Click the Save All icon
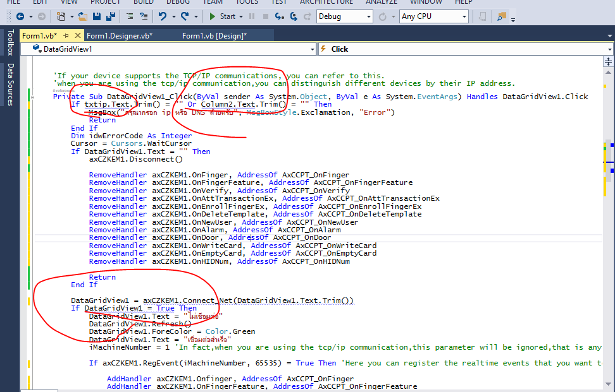This screenshot has height=392, width=615. tap(111, 16)
